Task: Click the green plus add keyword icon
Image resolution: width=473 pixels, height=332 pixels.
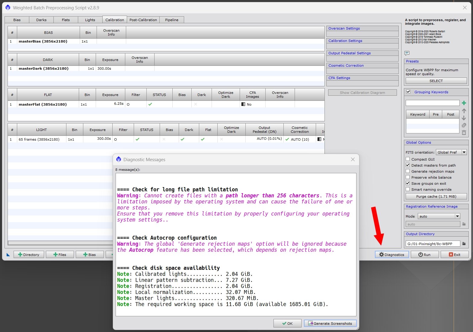Action: click(x=464, y=103)
